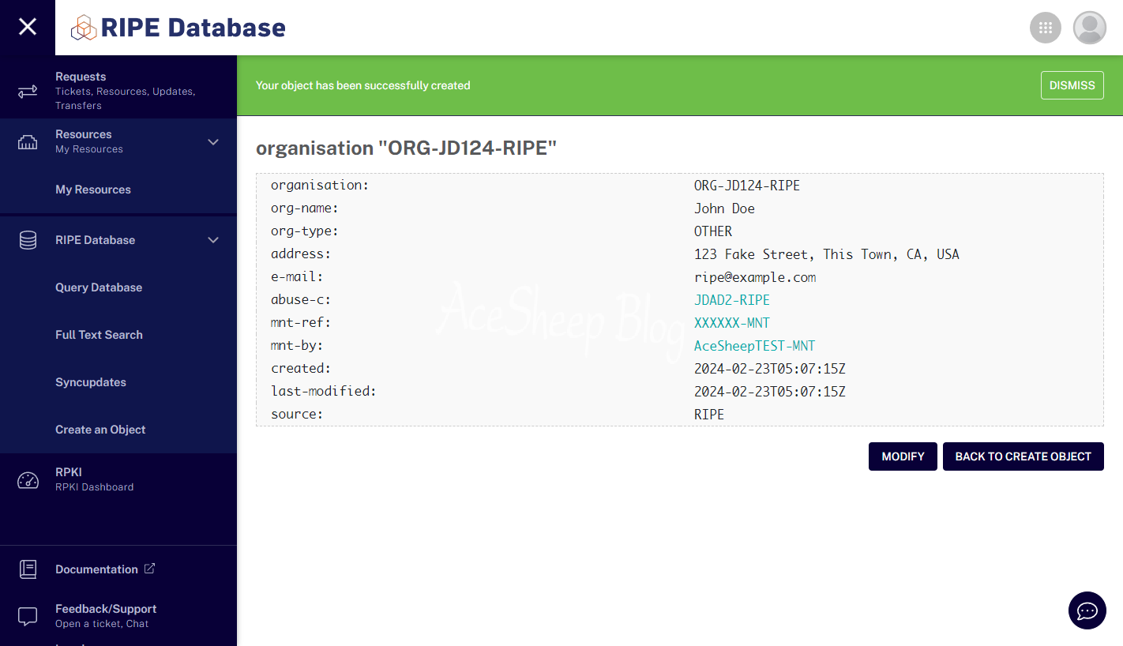Open the Documentation link
The width and height of the screenshot is (1123, 646).
pos(96,569)
